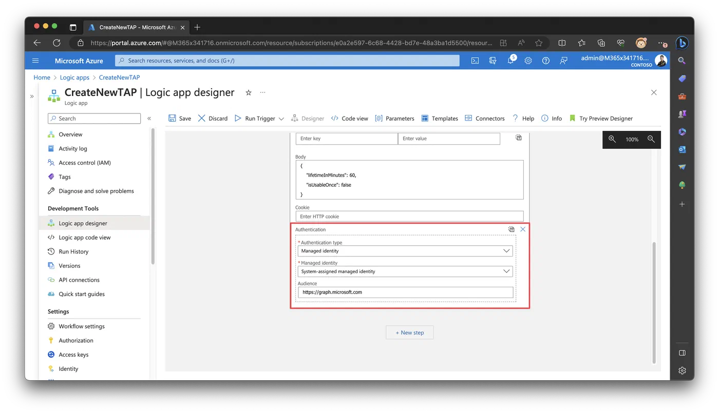Open Cloud Shell icon in header
This screenshot has width=719, height=413.
pos(475,61)
